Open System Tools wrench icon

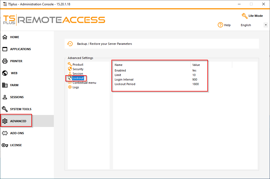pos(5,109)
